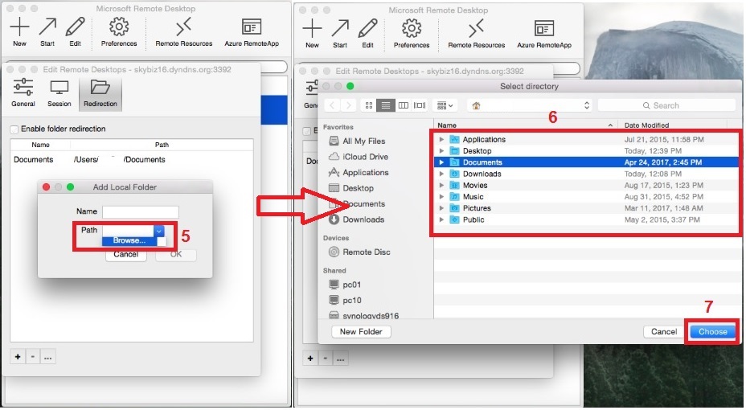The height and width of the screenshot is (410, 746).
Task: Enable folder redirection checkbox
Action: (14, 129)
